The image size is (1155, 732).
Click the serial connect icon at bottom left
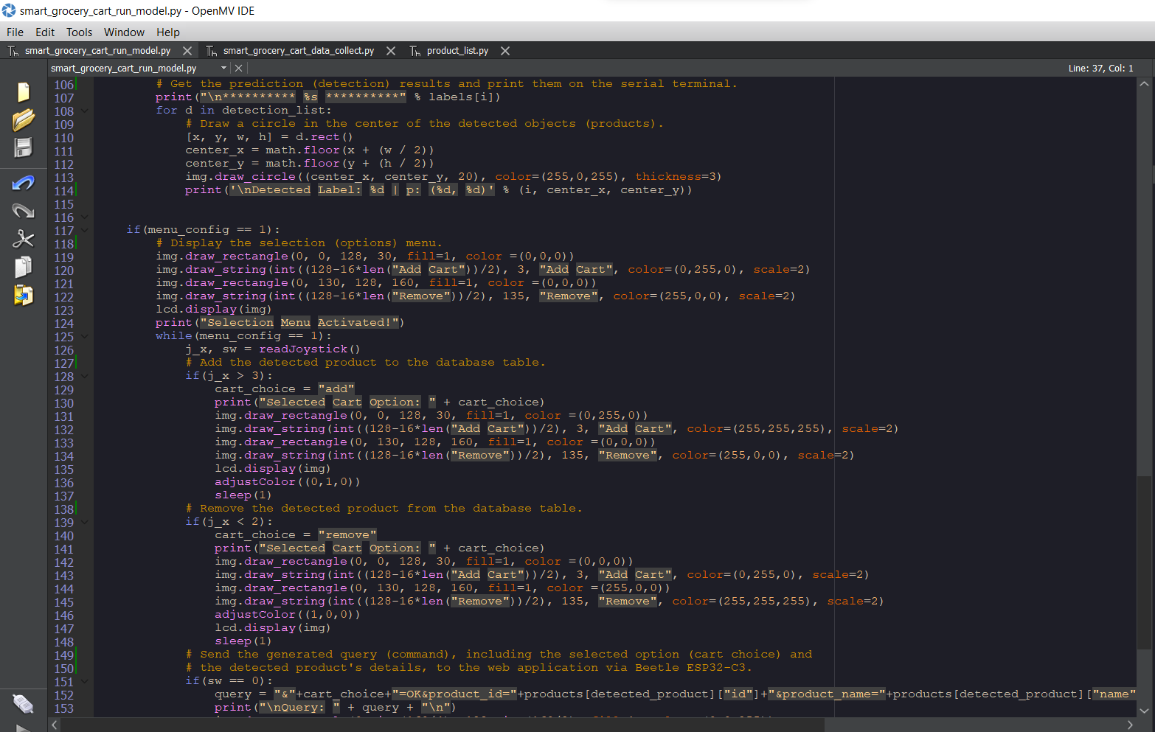coord(22,703)
